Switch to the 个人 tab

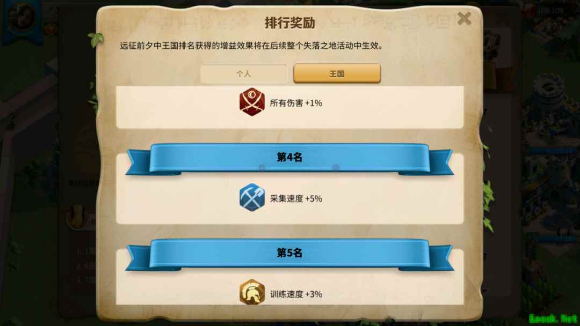click(x=243, y=73)
